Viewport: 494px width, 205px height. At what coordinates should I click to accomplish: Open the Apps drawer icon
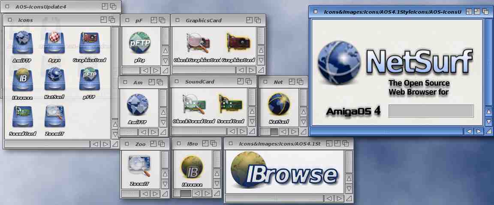[x=54, y=47]
